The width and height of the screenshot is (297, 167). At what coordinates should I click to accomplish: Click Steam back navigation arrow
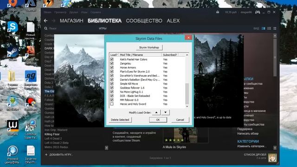[x=45, y=20]
